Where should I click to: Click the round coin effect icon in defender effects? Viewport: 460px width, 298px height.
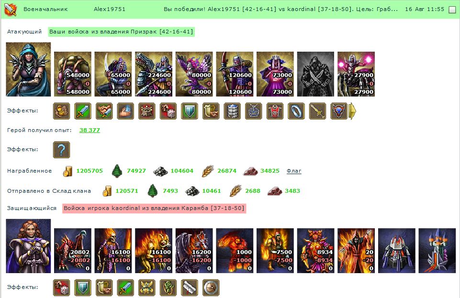(x=211, y=287)
